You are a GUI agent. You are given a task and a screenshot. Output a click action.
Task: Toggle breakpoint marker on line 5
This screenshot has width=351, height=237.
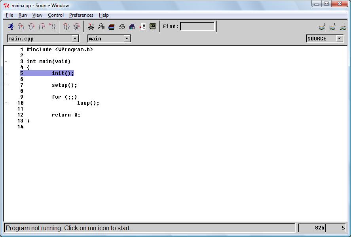(6, 73)
